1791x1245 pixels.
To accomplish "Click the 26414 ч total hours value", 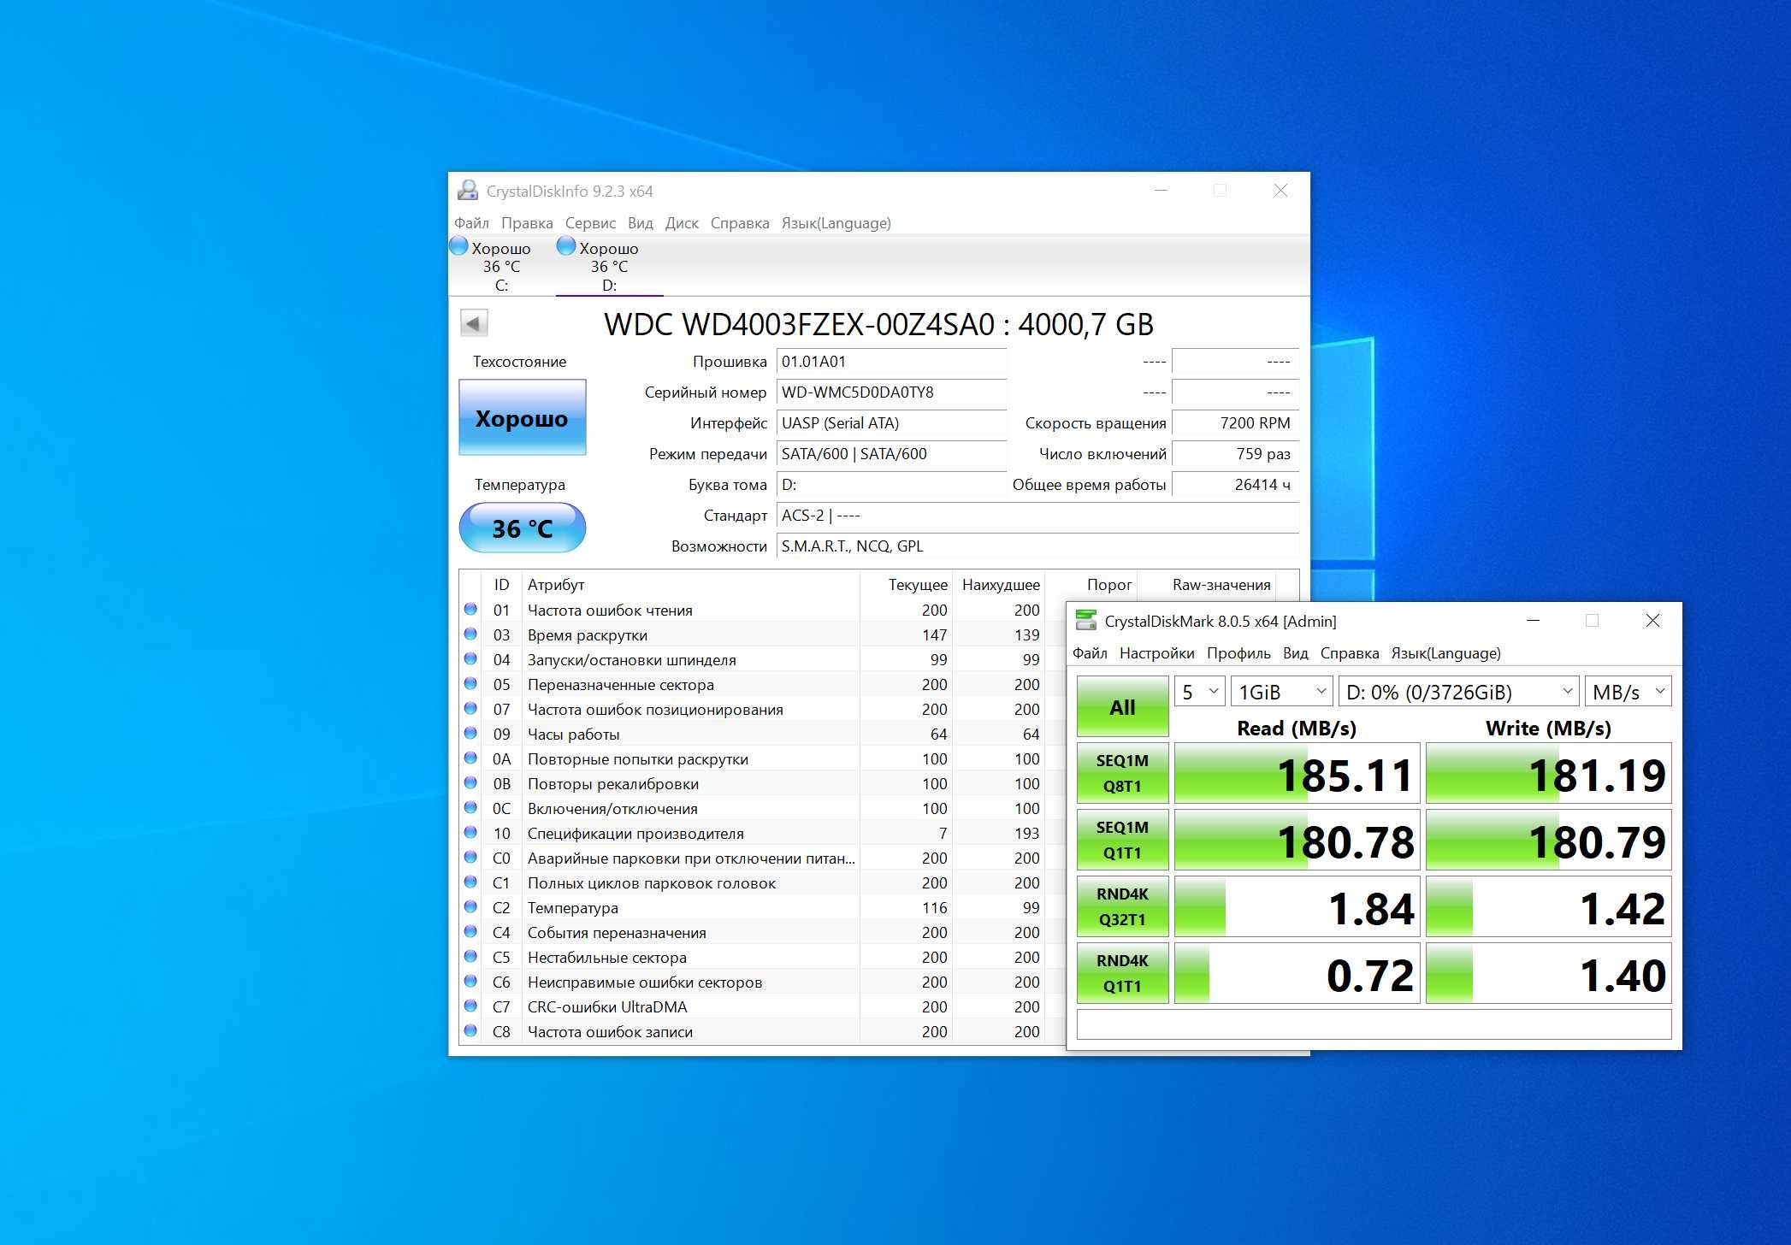I will [x=1235, y=485].
